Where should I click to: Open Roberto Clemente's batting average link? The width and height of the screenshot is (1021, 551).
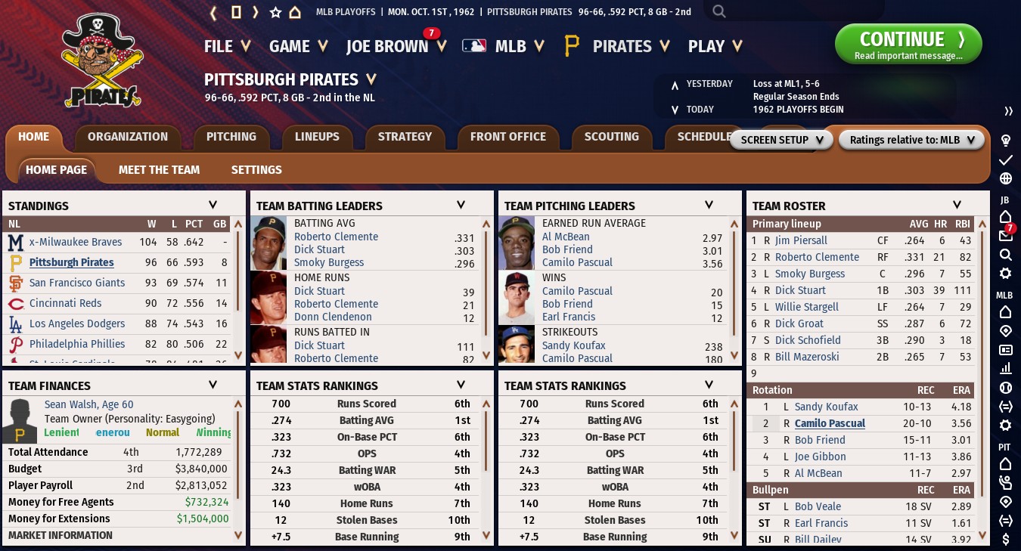coord(336,237)
